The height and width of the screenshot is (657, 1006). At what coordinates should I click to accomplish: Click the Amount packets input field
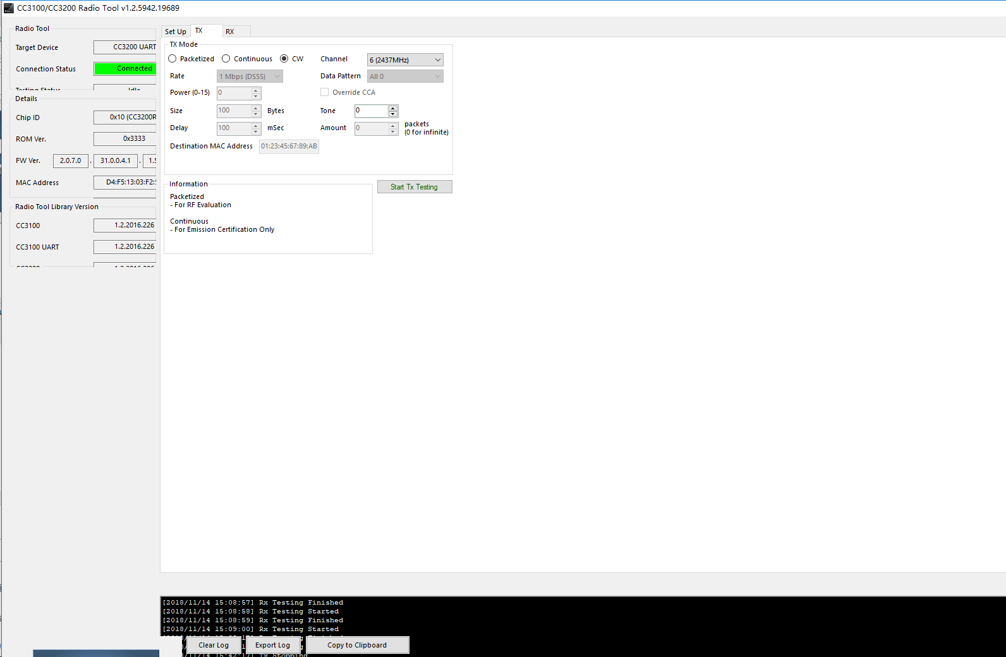pyautogui.click(x=371, y=128)
